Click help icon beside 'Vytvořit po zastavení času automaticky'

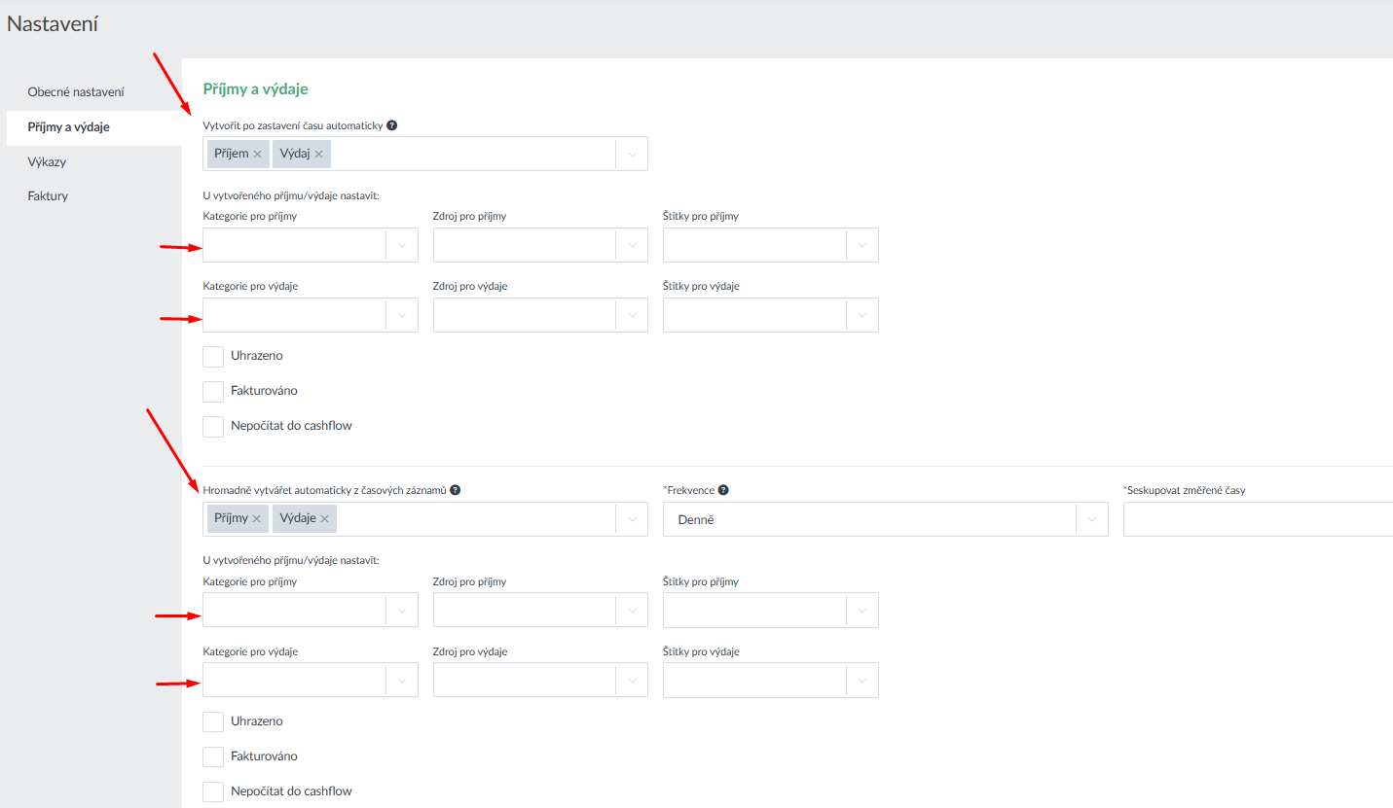[x=391, y=126]
